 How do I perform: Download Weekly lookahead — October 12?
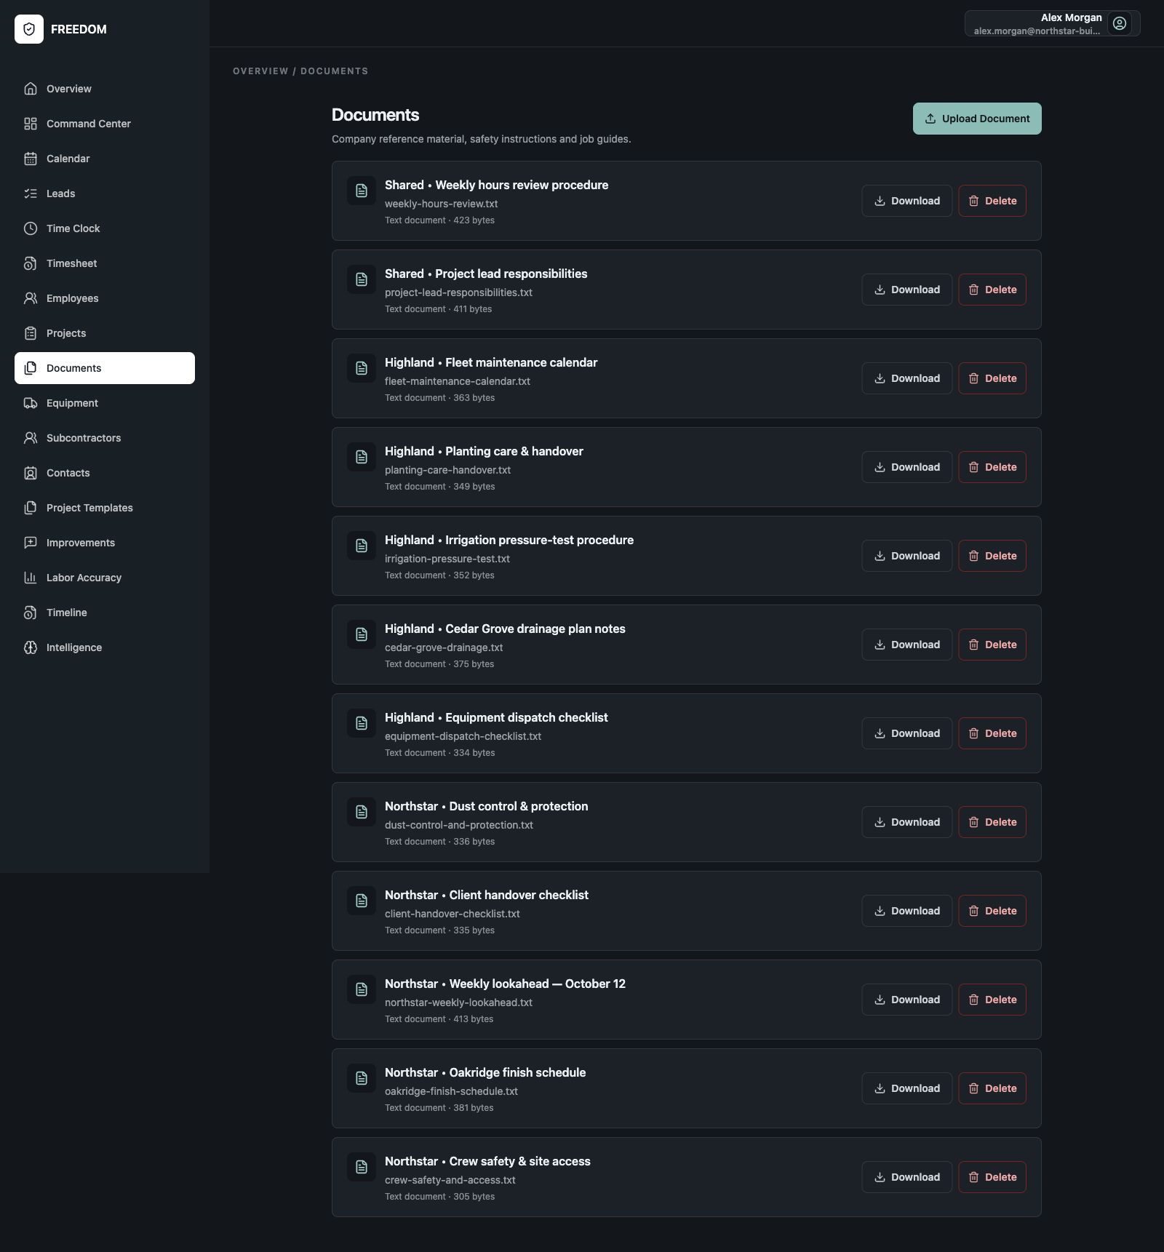coord(906,1000)
